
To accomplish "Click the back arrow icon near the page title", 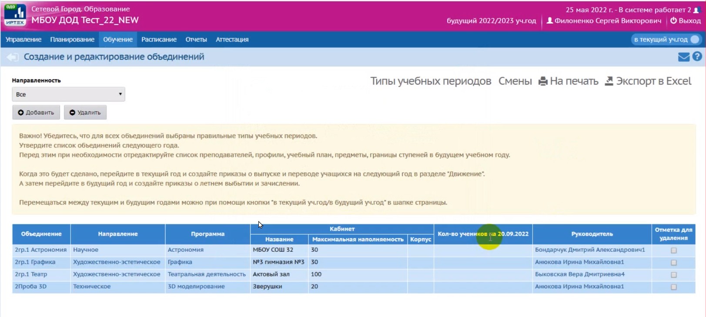I will click(x=12, y=57).
